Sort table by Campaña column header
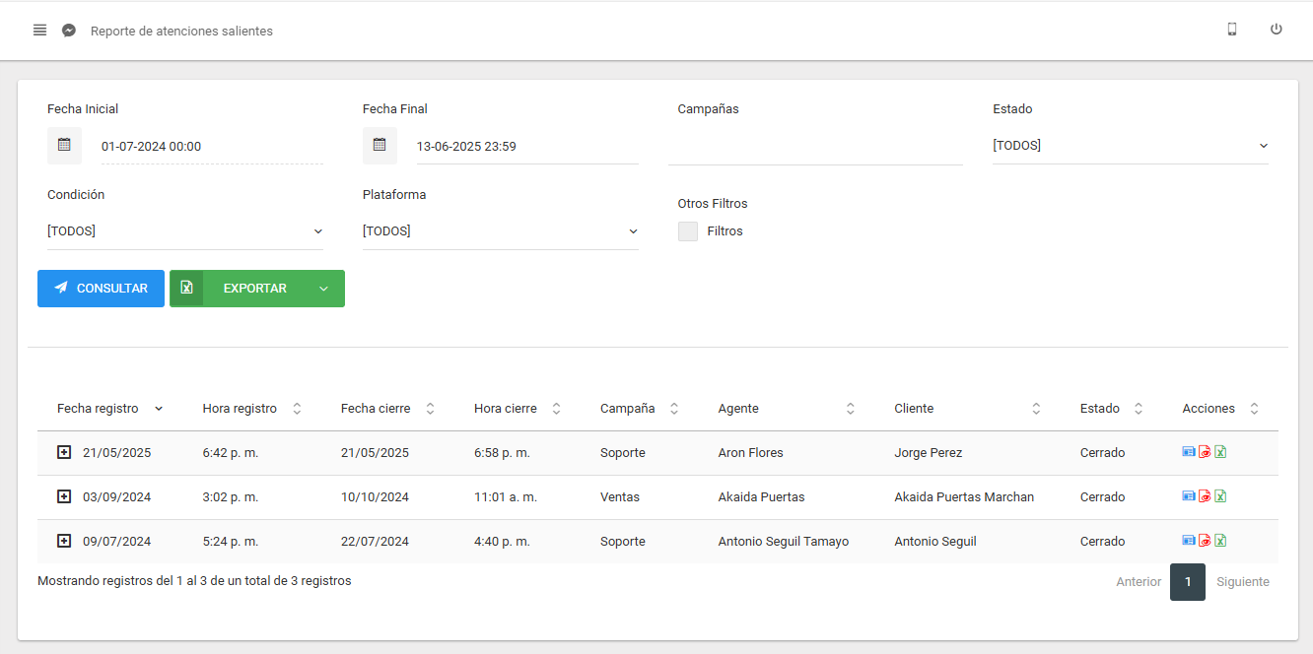This screenshot has height=654, width=1313. [628, 409]
